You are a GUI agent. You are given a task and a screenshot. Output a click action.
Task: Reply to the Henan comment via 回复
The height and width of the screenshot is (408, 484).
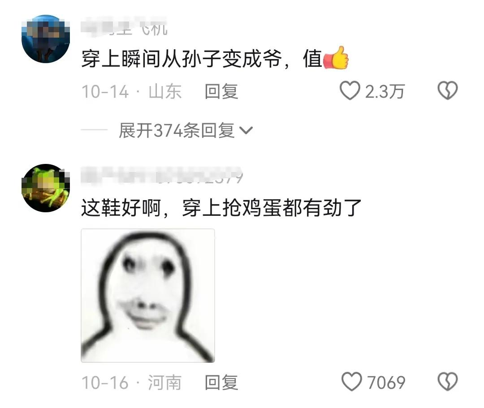pyautogui.click(x=221, y=383)
